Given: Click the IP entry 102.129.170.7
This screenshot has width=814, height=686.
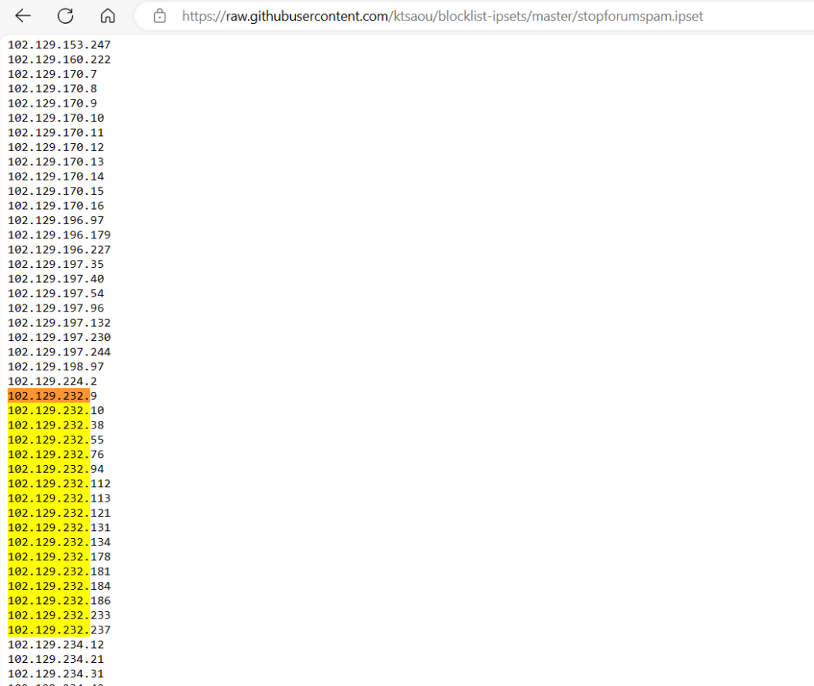Looking at the screenshot, I should (52, 74).
